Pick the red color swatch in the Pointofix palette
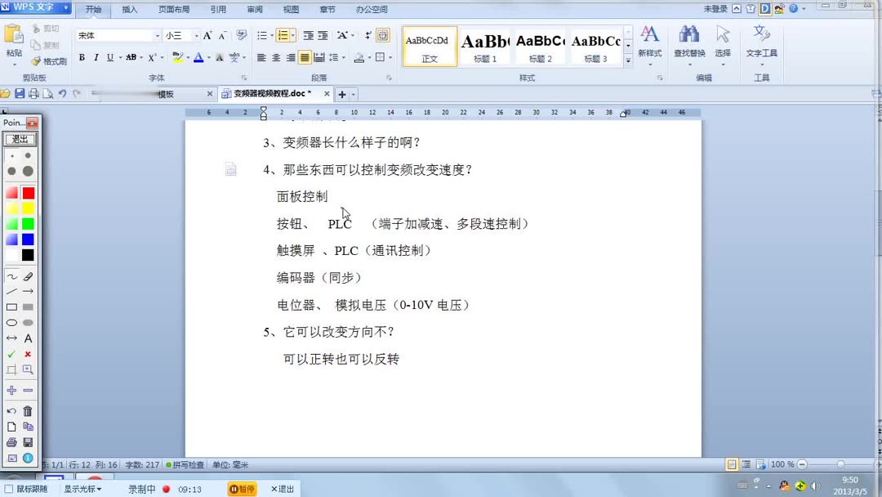882x497 pixels. click(x=27, y=192)
